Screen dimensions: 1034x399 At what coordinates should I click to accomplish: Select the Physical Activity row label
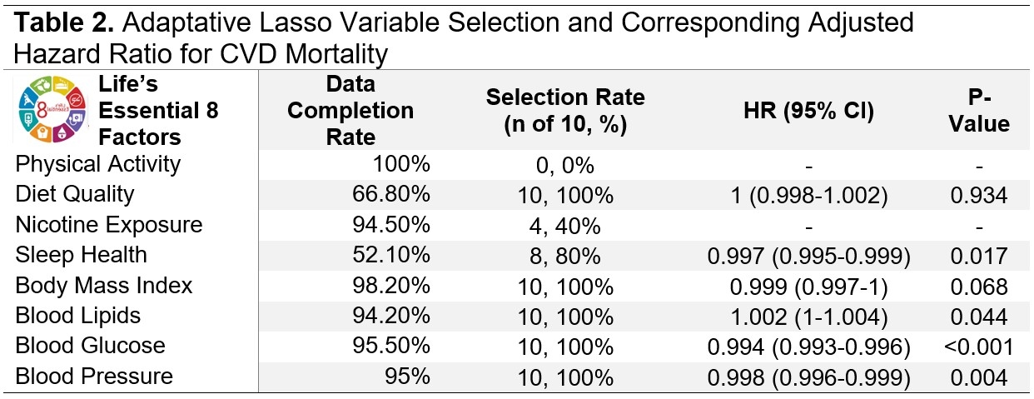coord(97,164)
